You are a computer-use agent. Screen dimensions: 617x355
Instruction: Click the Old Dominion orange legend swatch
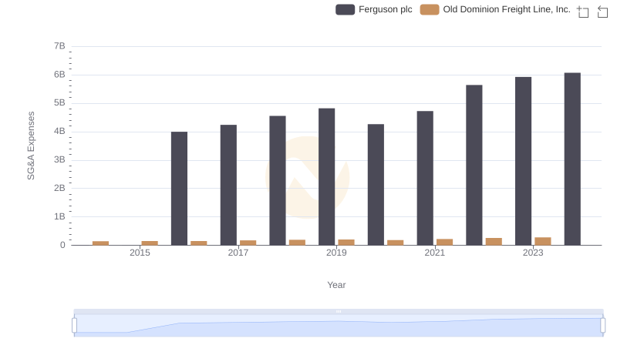click(x=430, y=9)
